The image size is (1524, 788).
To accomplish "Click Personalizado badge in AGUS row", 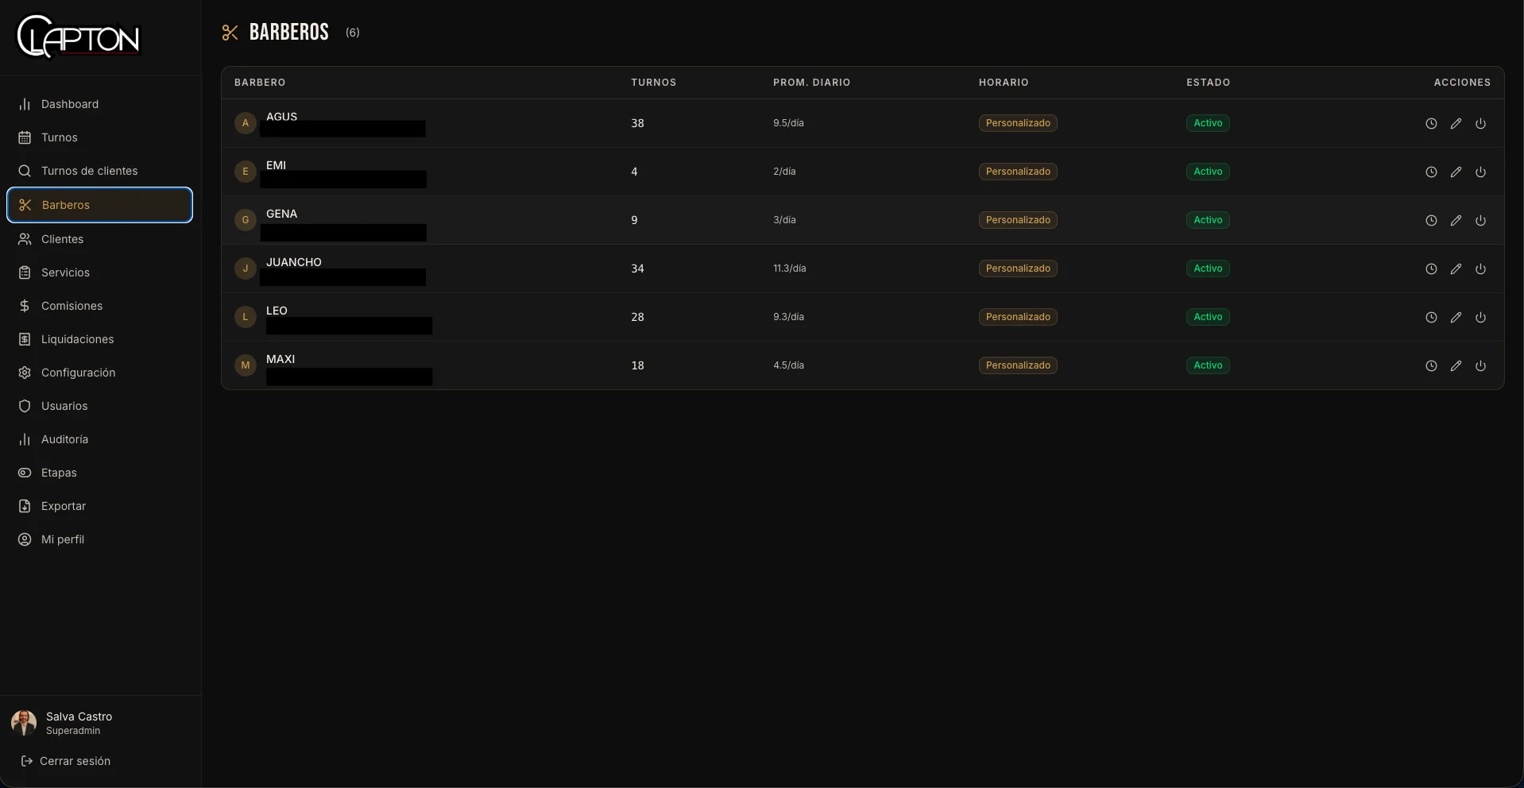I will (1018, 123).
